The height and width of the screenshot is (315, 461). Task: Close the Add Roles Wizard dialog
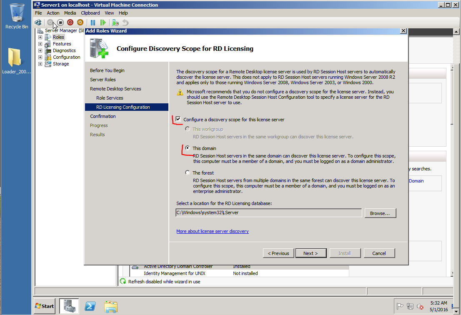pyautogui.click(x=403, y=31)
